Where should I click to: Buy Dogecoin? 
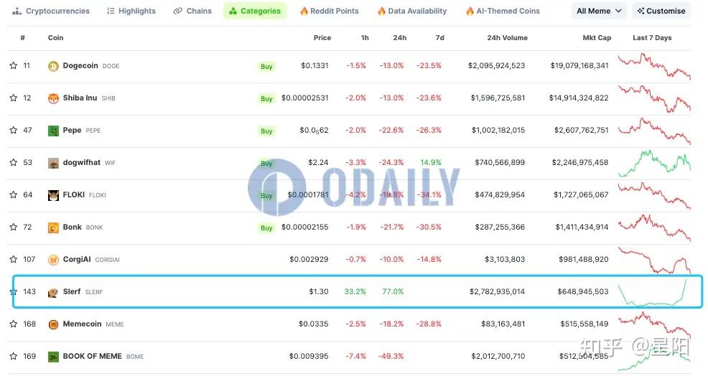coord(266,66)
